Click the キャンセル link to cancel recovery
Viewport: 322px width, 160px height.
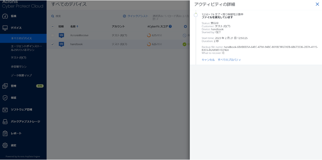click(x=208, y=60)
